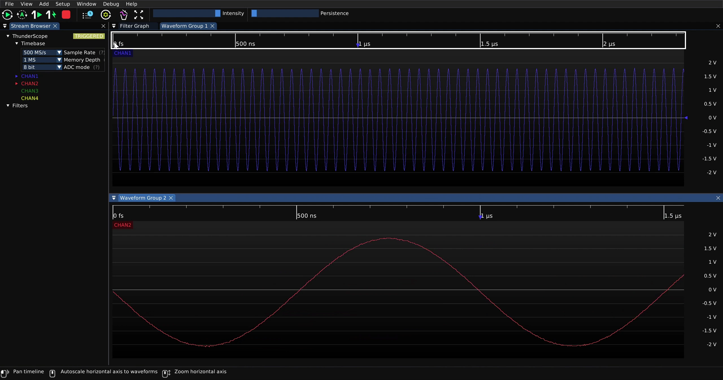Open the Add menu
The width and height of the screenshot is (723, 380).
click(44, 4)
